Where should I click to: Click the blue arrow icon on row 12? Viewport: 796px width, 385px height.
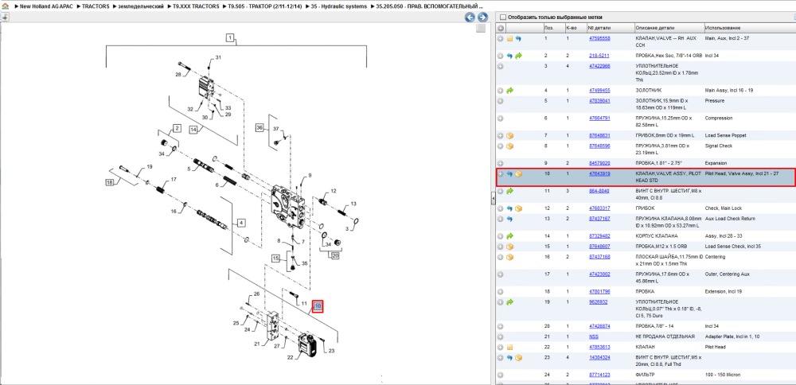[509, 208]
